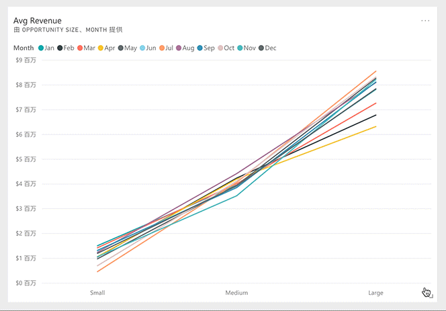Click the Opportunity Size, Month subtitle

pos(68,30)
